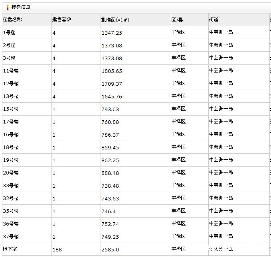The image size is (271, 257).
Task: Click units count 4 in 3号楼 row
Action: (x=54, y=58)
